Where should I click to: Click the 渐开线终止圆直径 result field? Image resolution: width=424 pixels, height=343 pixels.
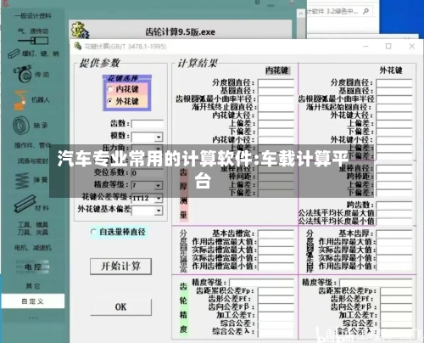click(276, 107)
